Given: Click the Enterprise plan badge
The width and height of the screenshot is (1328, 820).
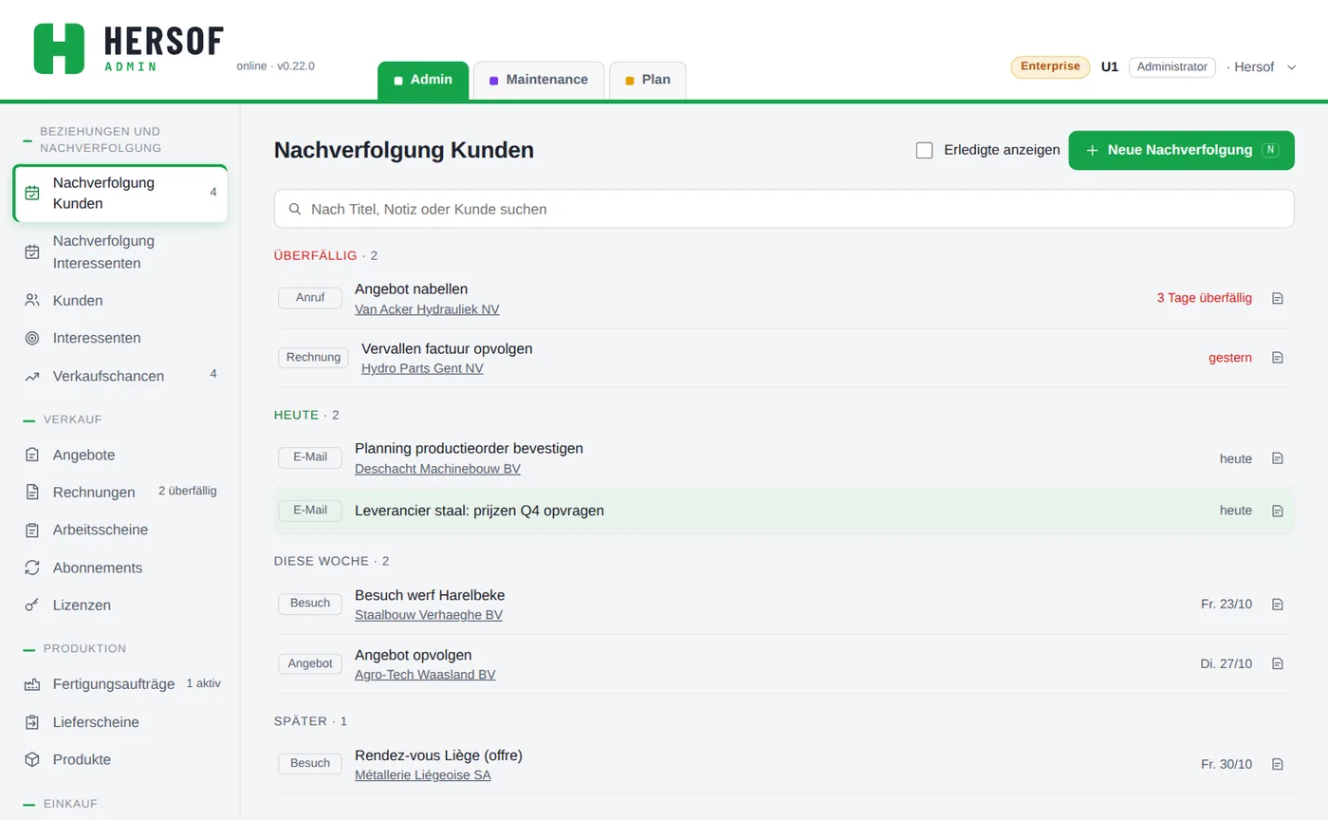Looking at the screenshot, I should [1050, 66].
